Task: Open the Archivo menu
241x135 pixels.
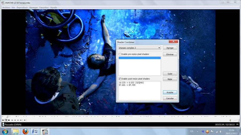Action: (6, 7)
